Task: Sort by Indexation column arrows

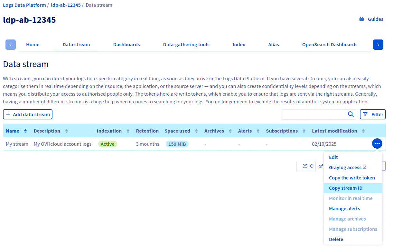Action: coord(128,131)
